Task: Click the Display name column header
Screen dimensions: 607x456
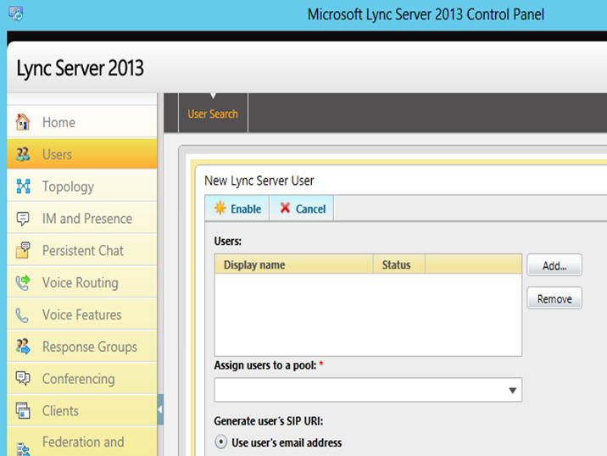Action: point(294,264)
